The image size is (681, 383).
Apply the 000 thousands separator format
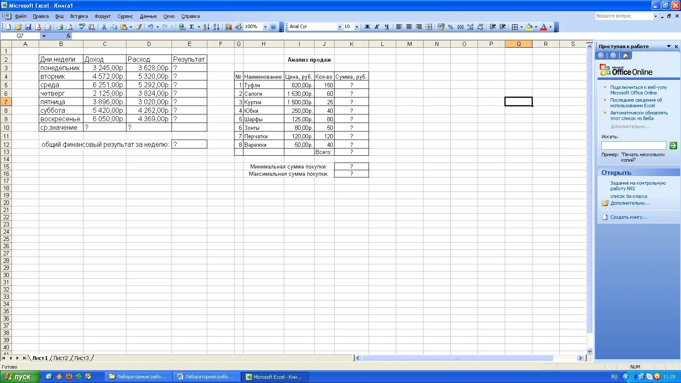tap(461, 27)
